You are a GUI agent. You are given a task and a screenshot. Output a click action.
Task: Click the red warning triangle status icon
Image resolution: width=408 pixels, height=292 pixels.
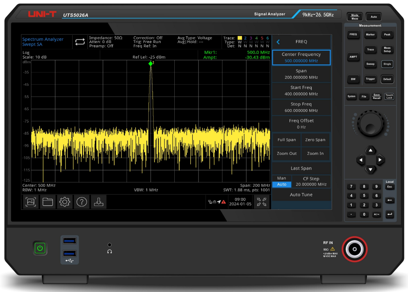[224, 202]
